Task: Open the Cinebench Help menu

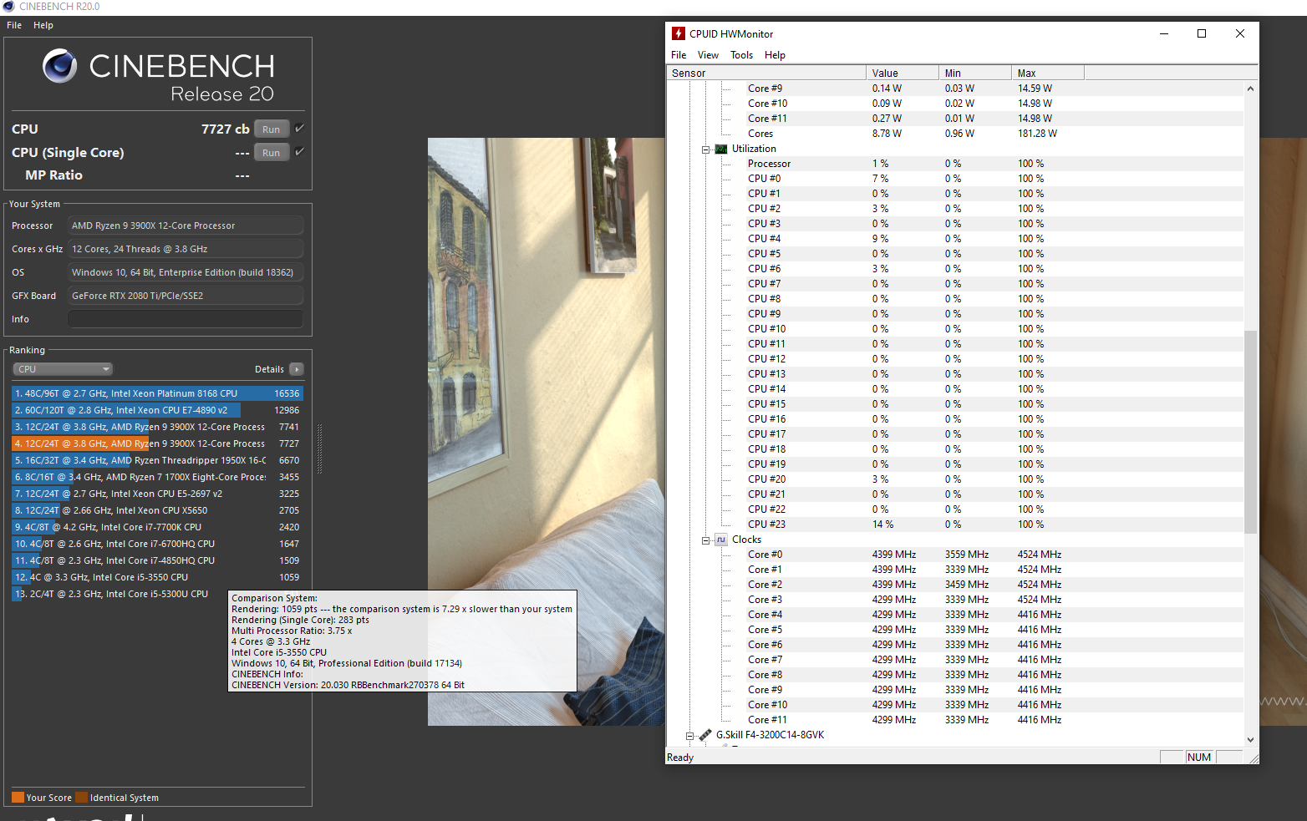Action: (x=43, y=25)
